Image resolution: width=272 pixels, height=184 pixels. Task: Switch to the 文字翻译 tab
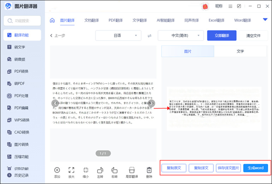tap(140, 21)
